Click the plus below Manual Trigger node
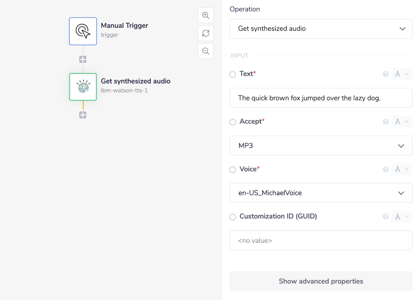 coord(83,59)
